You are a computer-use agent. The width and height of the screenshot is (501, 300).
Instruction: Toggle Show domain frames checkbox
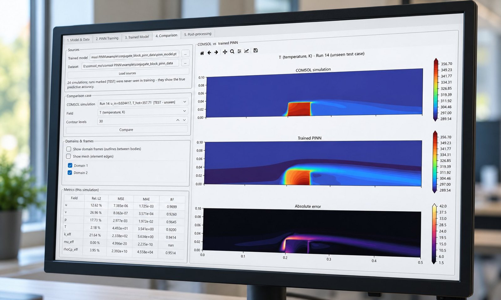coord(69,149)
